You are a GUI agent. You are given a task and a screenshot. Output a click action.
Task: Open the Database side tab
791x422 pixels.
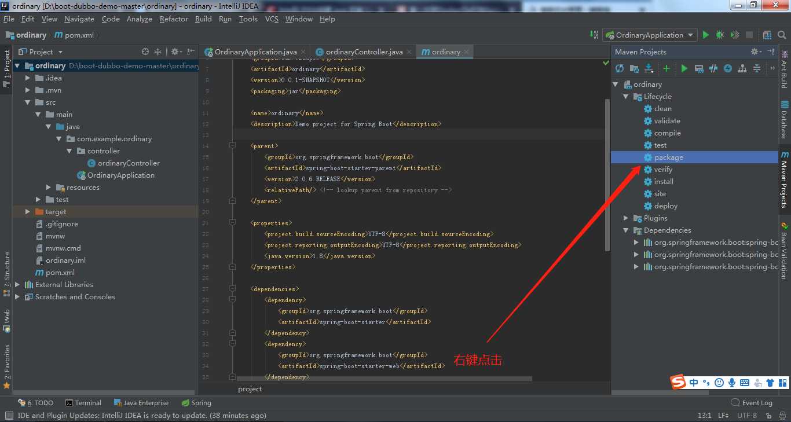[x=785, y=119]
